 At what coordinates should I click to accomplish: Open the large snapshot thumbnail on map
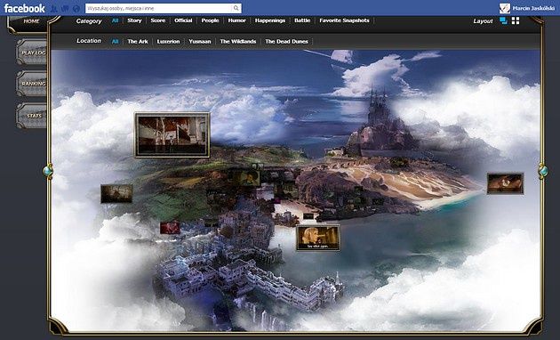(x=172, y=134)
